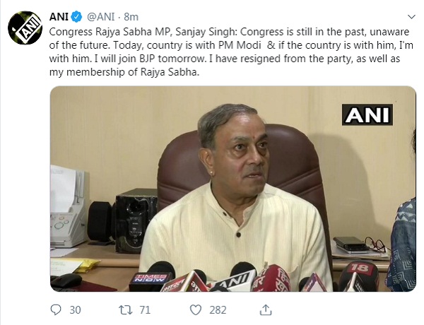This screenshot has width=424, height=325.
Task: Open the ANI profile avatar
Action: pyautogui.click(x=25, y=28)
